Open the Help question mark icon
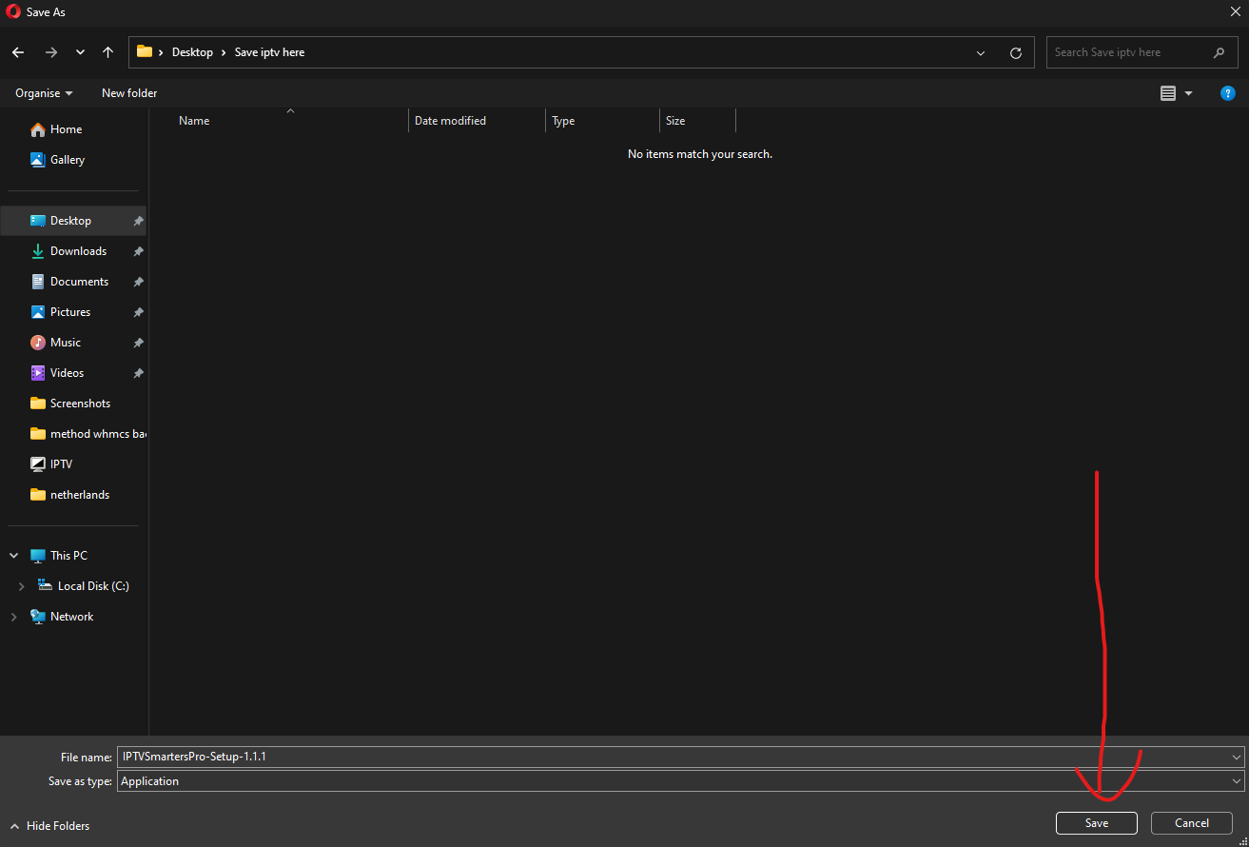This screenshot has height=847, width=1249. coord(1227,93)
